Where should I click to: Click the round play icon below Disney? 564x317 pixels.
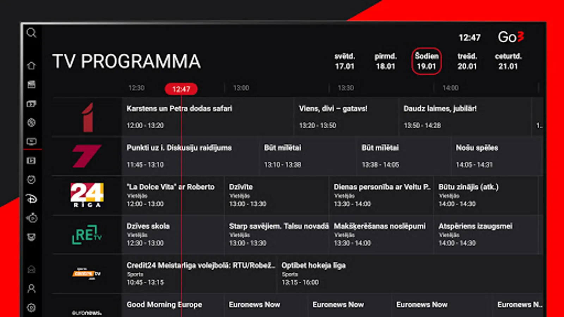31,218
